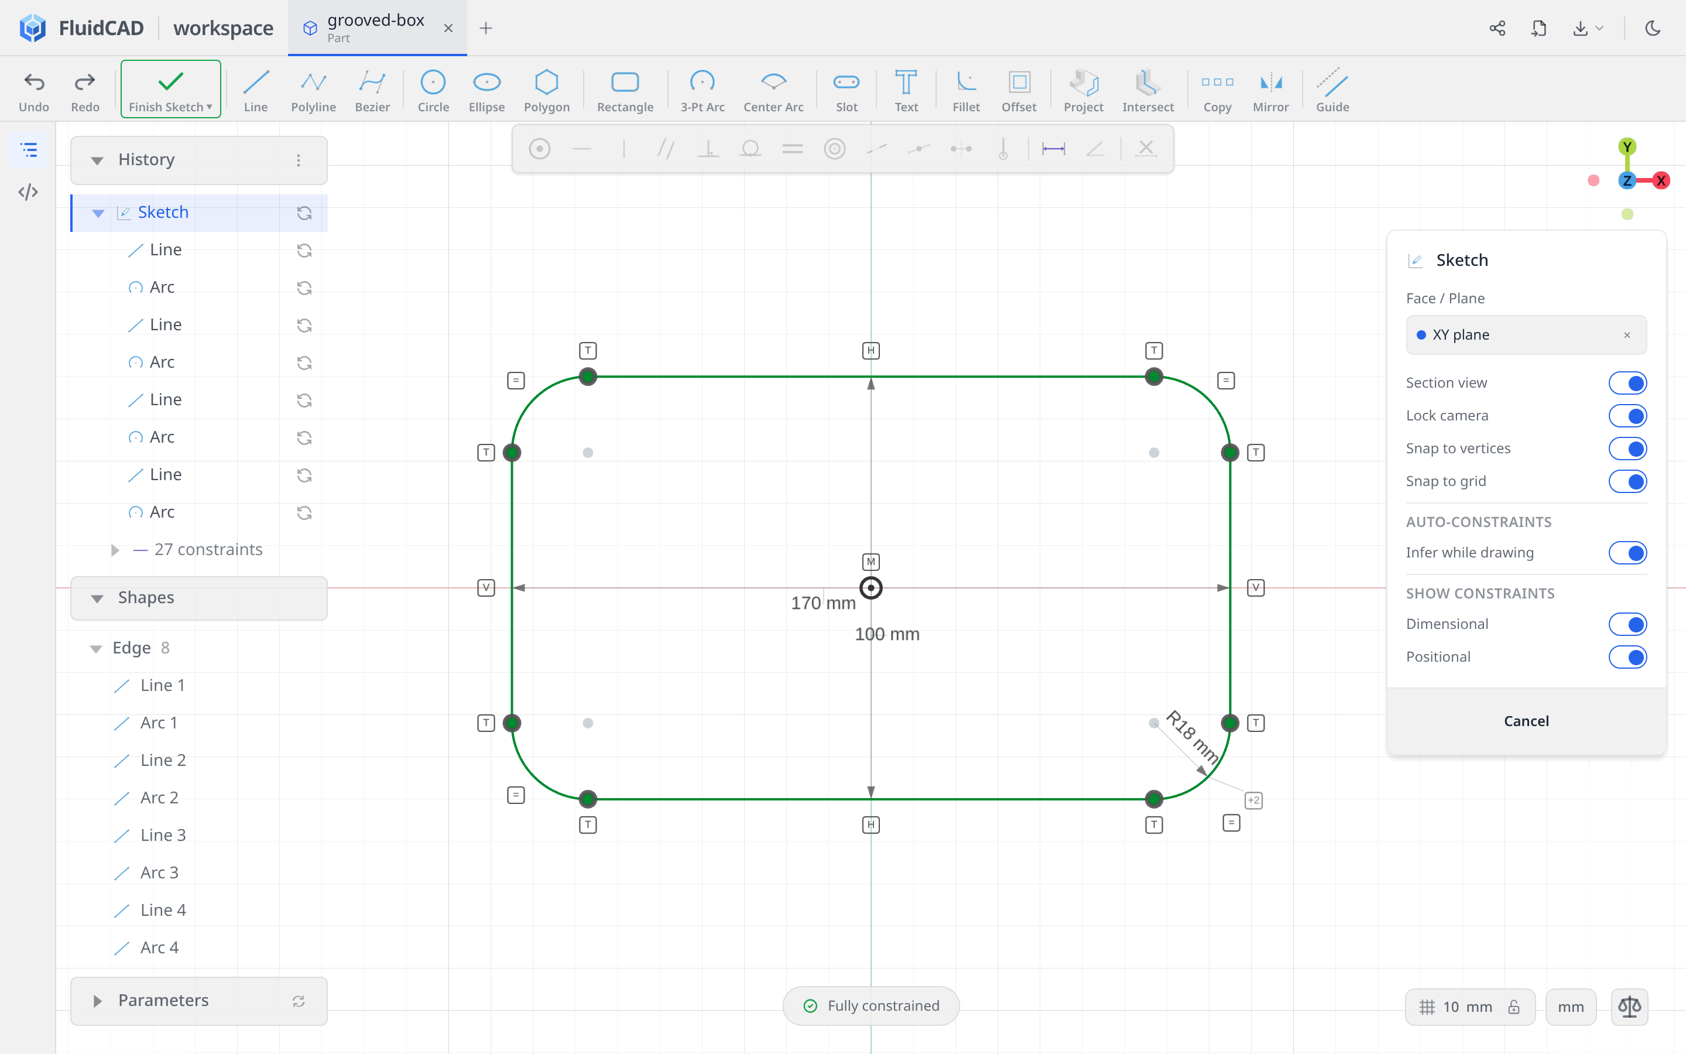Switch to grooved-box Part tab
Screen dimensions: 1686x1054
(377, 28)
